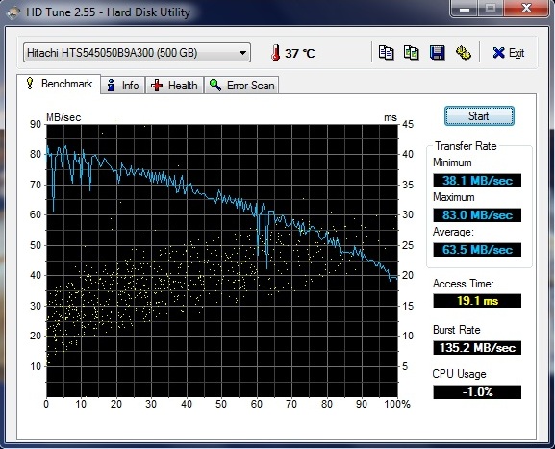The height and width of the screenshot is (449, 555).
Task: Expand the drive selection dropdown arrow
Action: point(242,53)
